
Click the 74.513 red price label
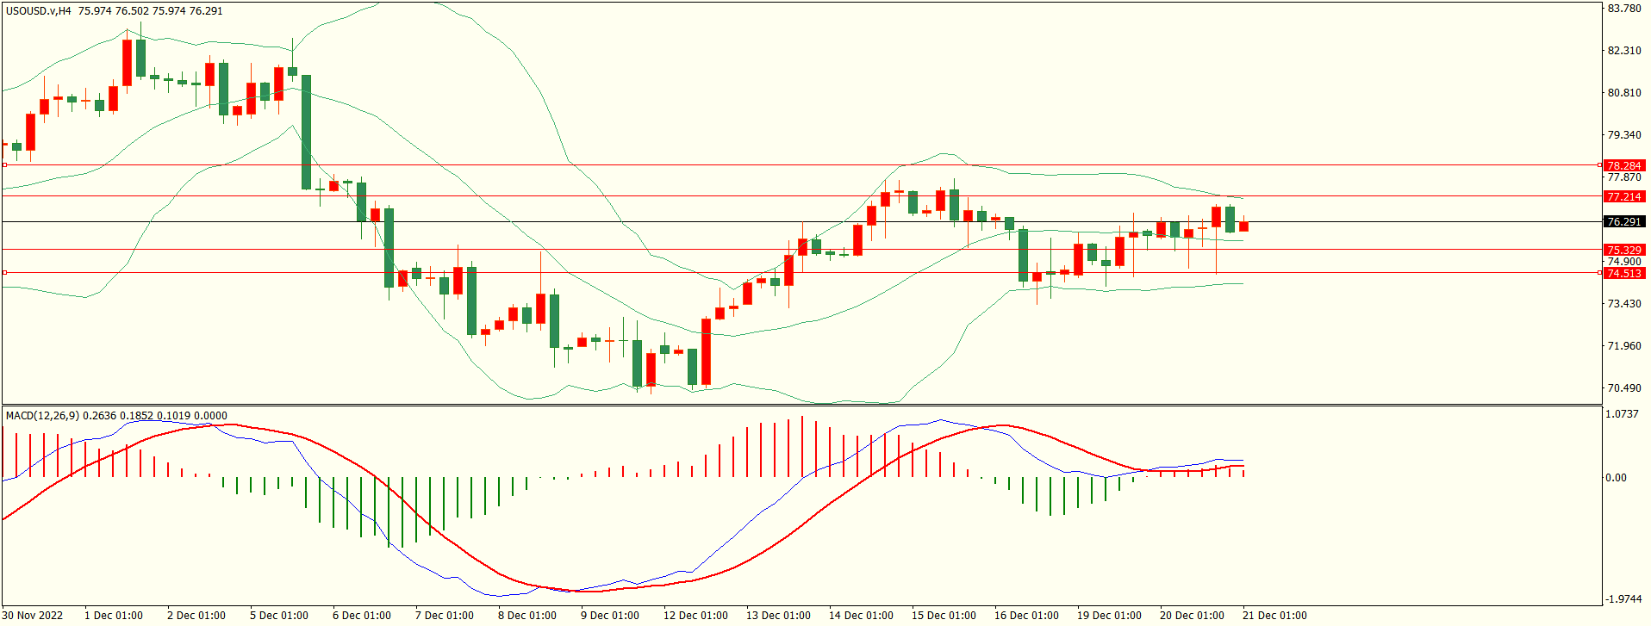click(1624, 273)
